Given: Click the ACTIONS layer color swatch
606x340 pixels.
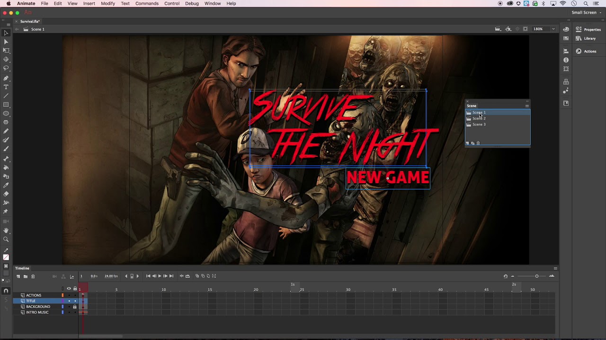Looking at the screenshot, I should click(62, 295).
